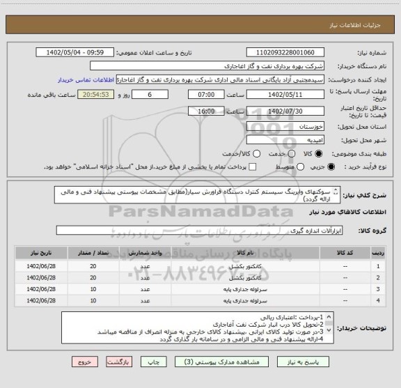The width and height of the screenshot is (401, 388).
Task: Click date 1402/06/28 in row 3
Action: [x=41, y=290]
